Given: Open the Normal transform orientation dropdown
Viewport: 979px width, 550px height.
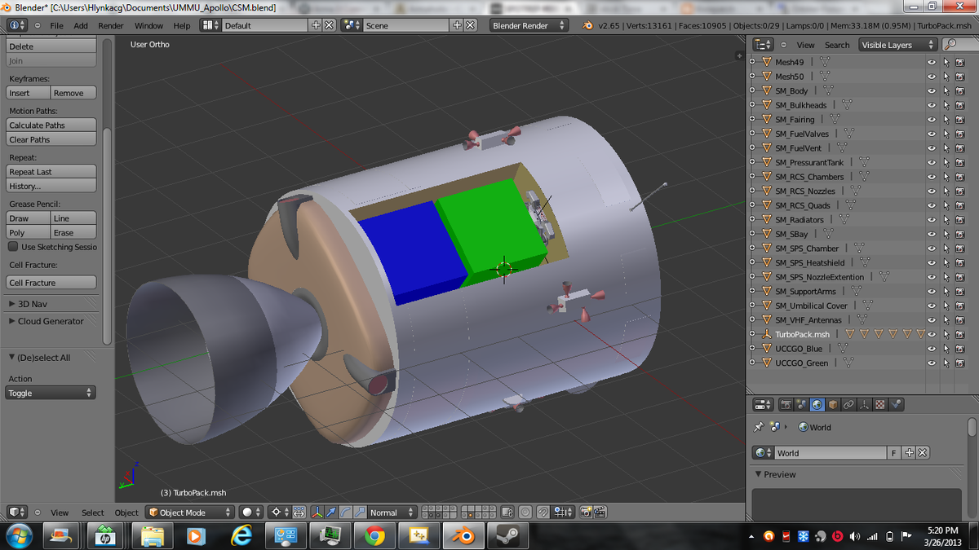Looking at the screenshot, I should coord(393,513).
